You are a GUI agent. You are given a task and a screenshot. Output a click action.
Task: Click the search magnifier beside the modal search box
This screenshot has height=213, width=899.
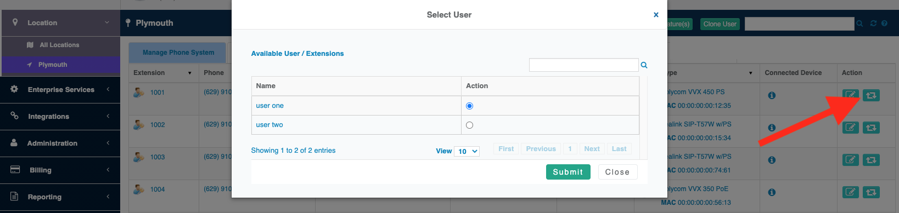(644, 65)
